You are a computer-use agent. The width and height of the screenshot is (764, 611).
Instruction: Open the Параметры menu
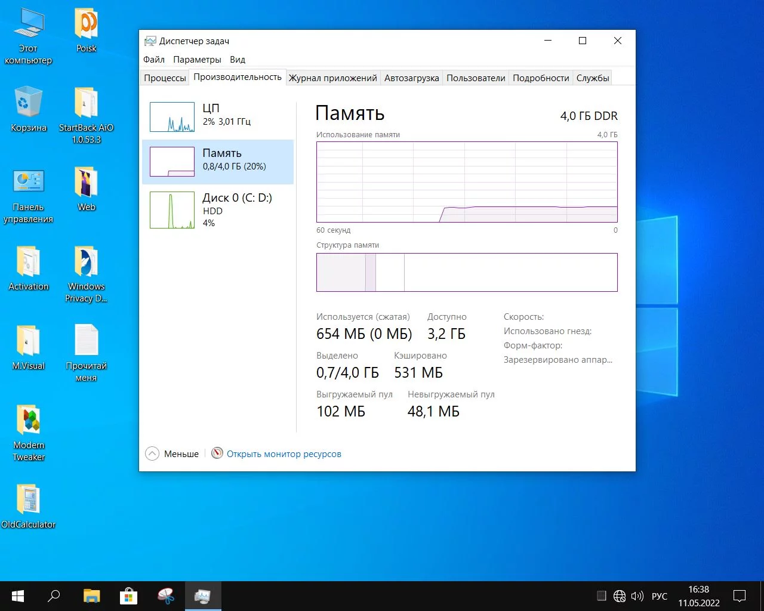coord(197,60)
